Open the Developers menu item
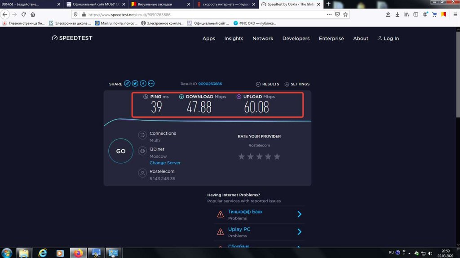This screenshot has height=258, width=460. 296,39
